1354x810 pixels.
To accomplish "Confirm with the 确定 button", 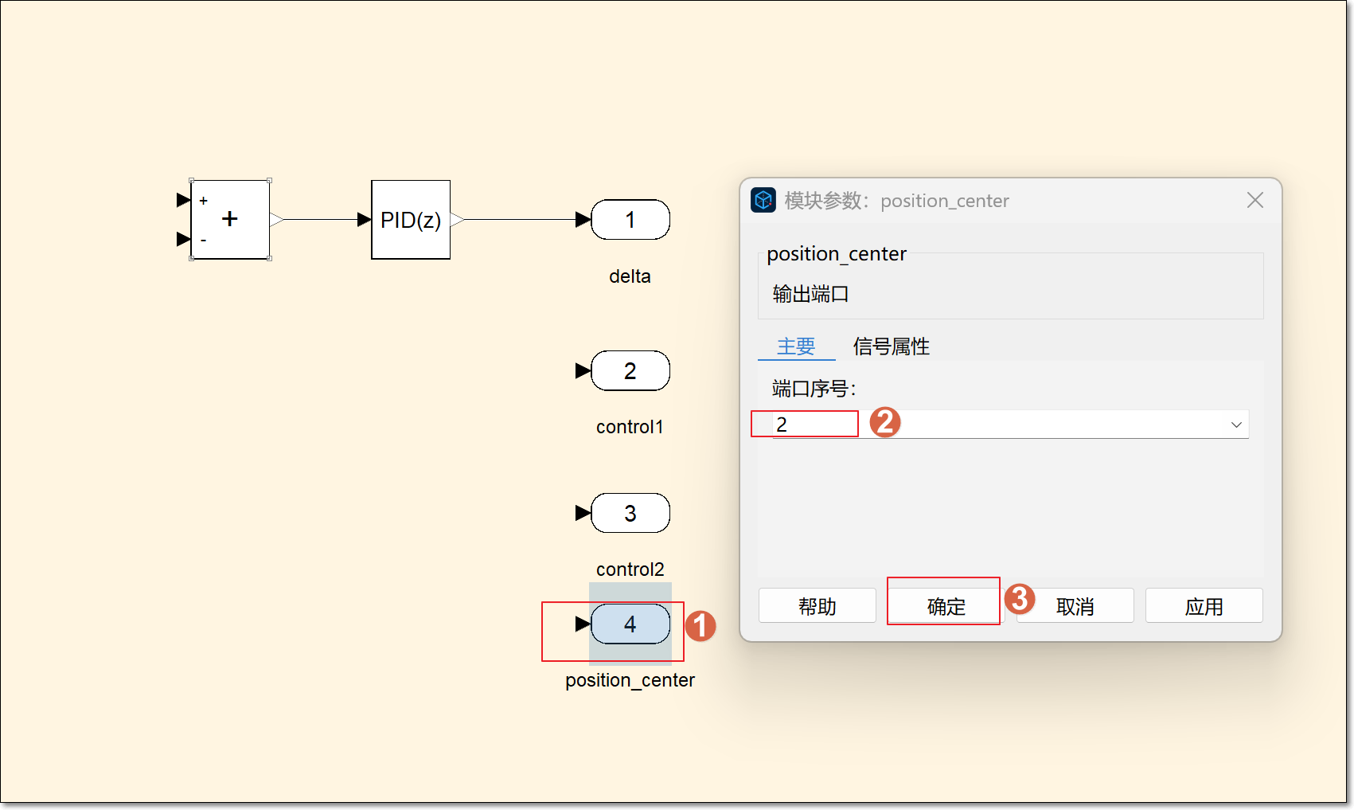I will tap(946, 606).
